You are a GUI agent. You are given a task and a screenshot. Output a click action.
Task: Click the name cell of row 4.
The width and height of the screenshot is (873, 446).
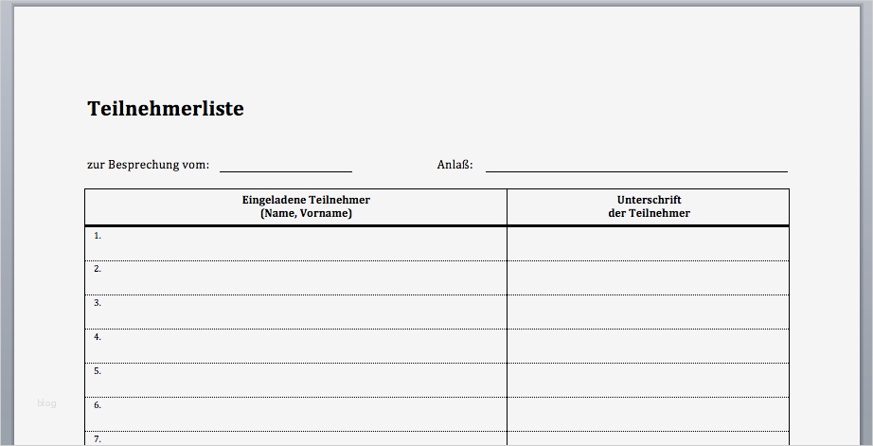click(295, 346)
